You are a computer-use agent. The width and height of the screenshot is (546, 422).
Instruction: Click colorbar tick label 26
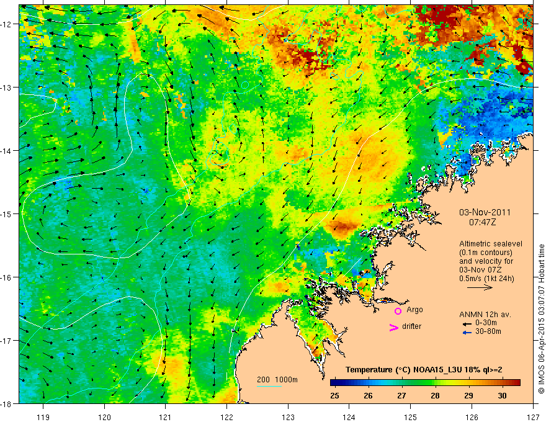368,395
